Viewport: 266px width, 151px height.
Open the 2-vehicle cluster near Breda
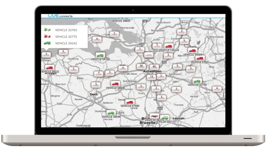[x=182, y=32]
